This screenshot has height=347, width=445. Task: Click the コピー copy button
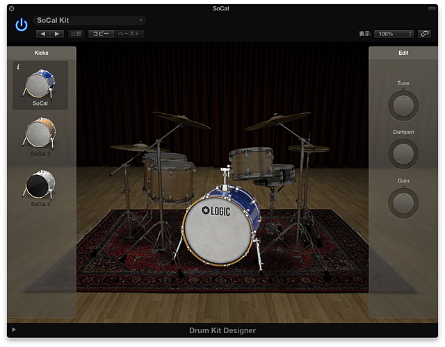click(101, 33)
